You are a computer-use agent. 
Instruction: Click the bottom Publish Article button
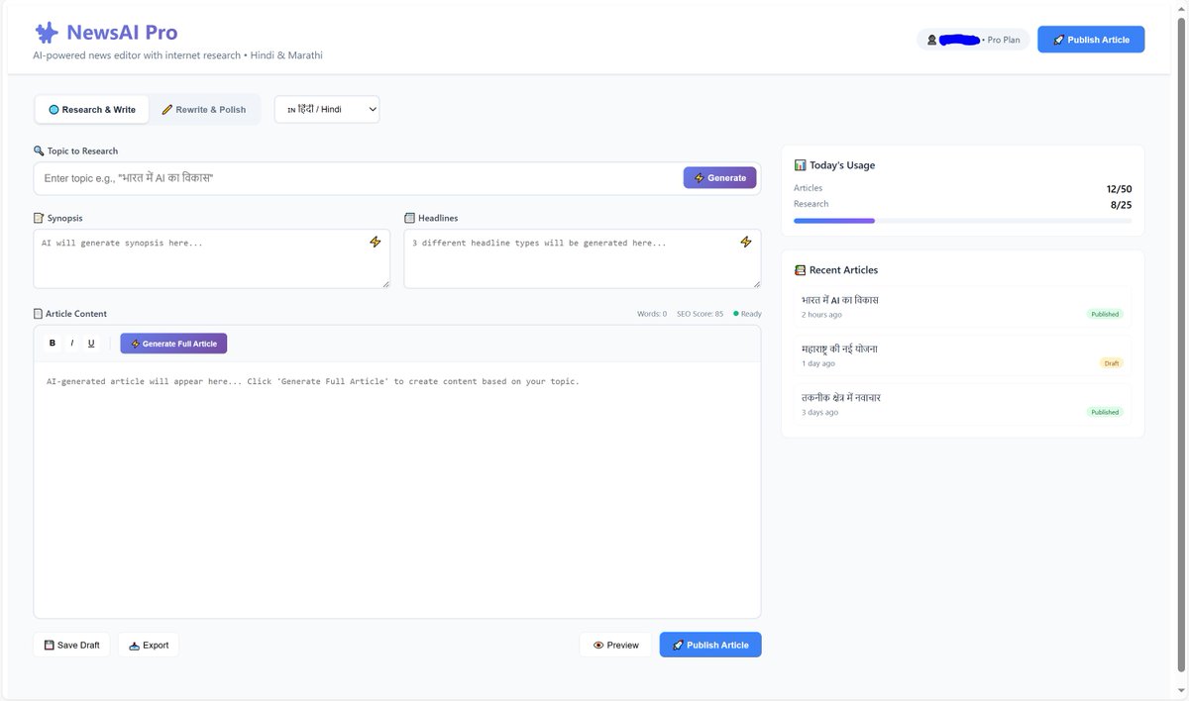[x=710, y=645]
